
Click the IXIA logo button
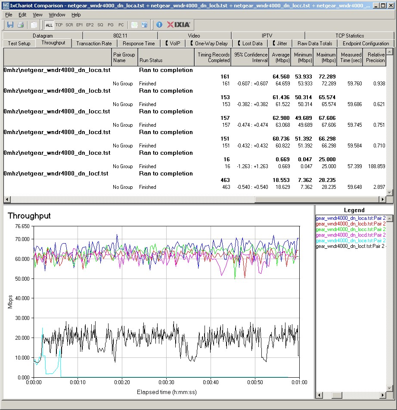179,25
